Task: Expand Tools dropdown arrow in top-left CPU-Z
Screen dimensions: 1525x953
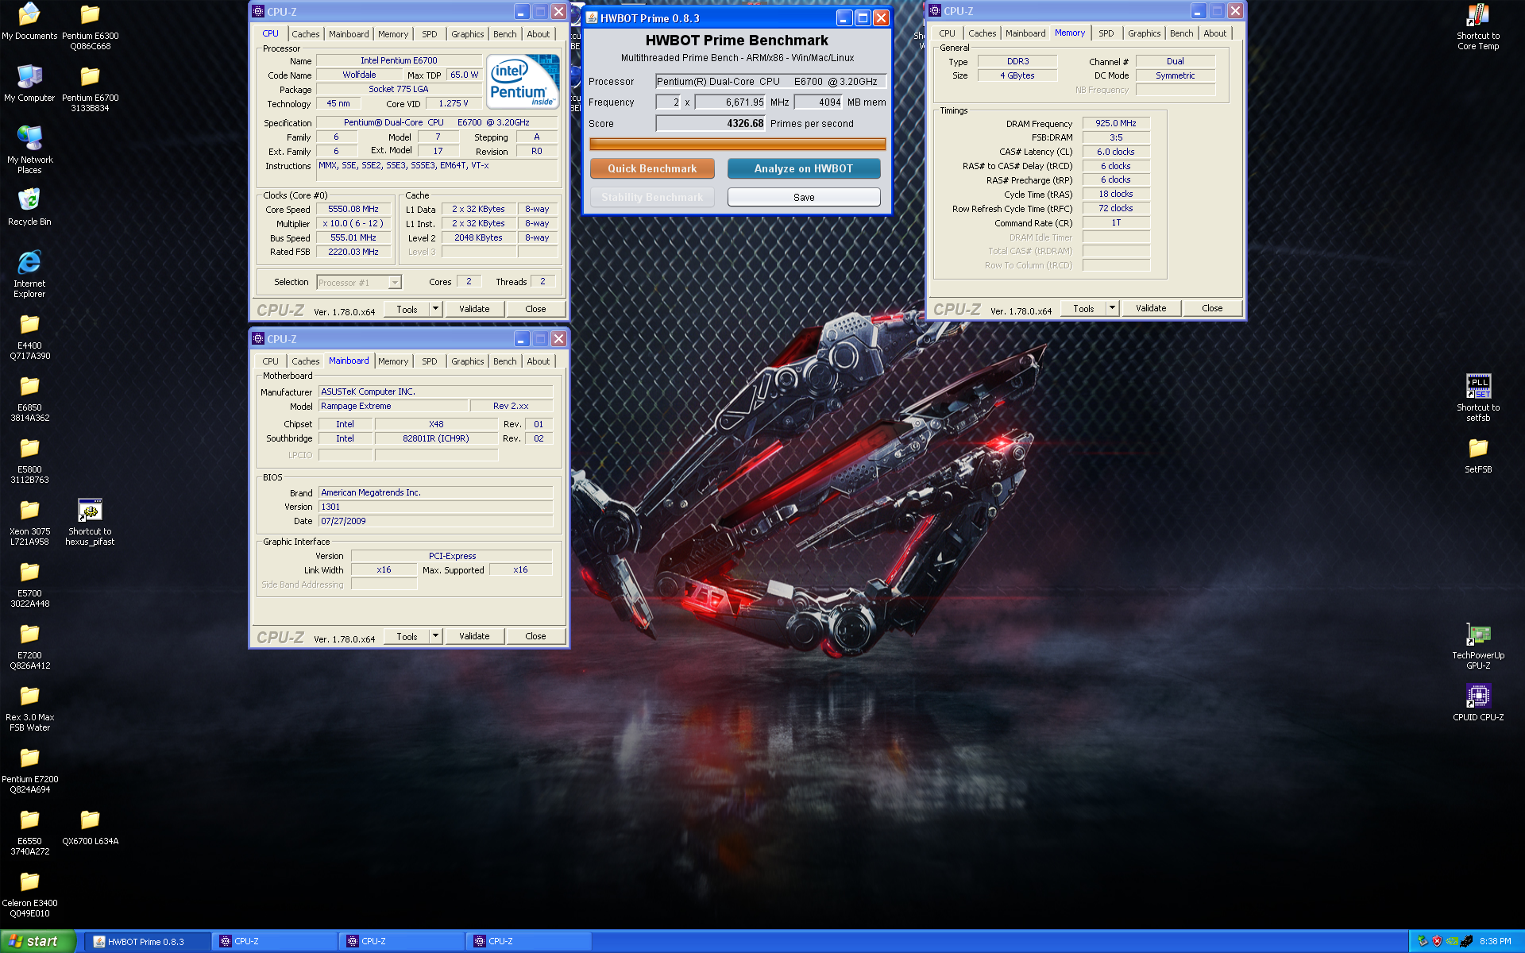Action: (435, 309)
